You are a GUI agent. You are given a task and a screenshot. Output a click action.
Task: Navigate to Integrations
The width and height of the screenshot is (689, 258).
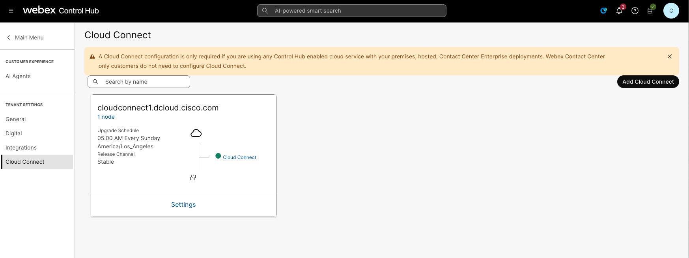(21, 148)
